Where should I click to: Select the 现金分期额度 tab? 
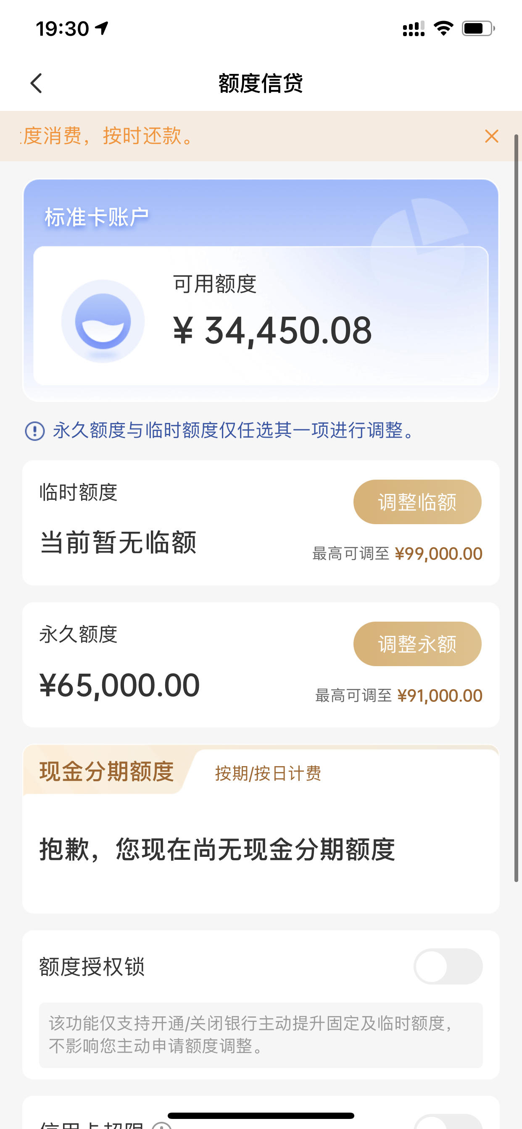107,772
